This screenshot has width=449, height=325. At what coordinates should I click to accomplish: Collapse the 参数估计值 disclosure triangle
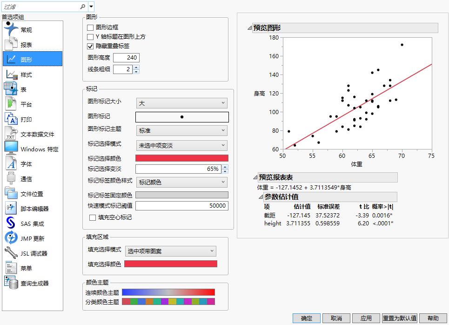[x=261, y=197]
